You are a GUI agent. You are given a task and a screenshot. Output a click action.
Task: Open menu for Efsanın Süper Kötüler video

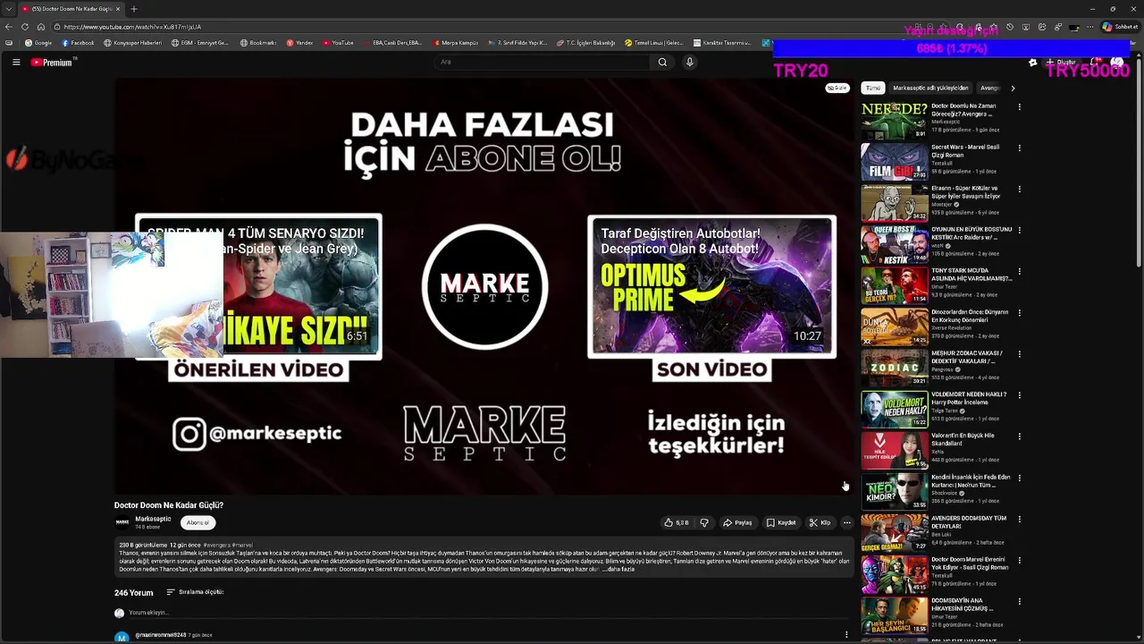click(x=1019, y=190)
